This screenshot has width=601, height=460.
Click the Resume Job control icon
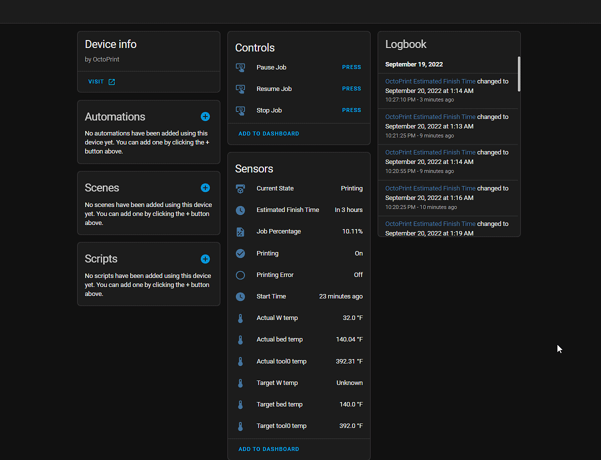240,89
